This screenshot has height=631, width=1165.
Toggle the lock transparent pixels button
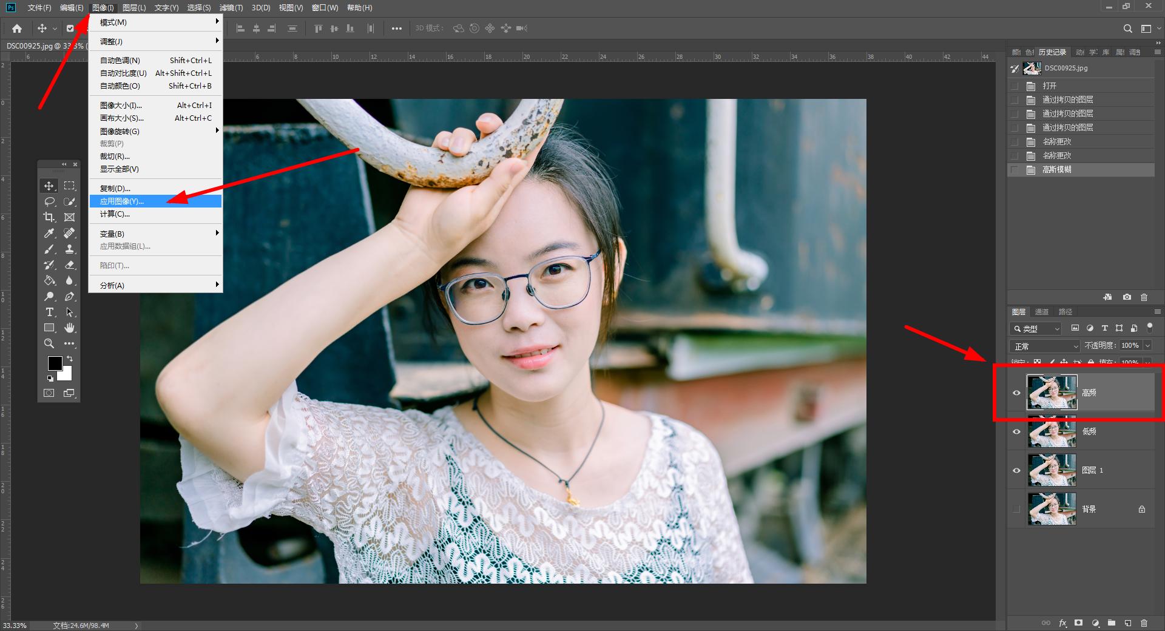1037,362
